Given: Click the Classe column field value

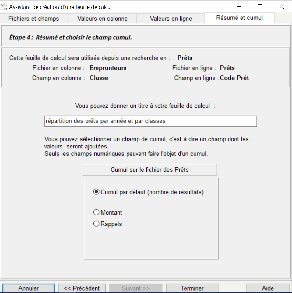Looking at the screenshot, I should 99,78.
